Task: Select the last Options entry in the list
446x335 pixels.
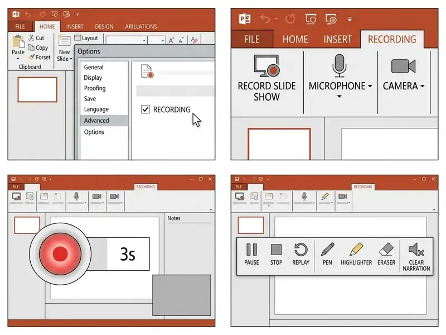Action: coord(94,132)
